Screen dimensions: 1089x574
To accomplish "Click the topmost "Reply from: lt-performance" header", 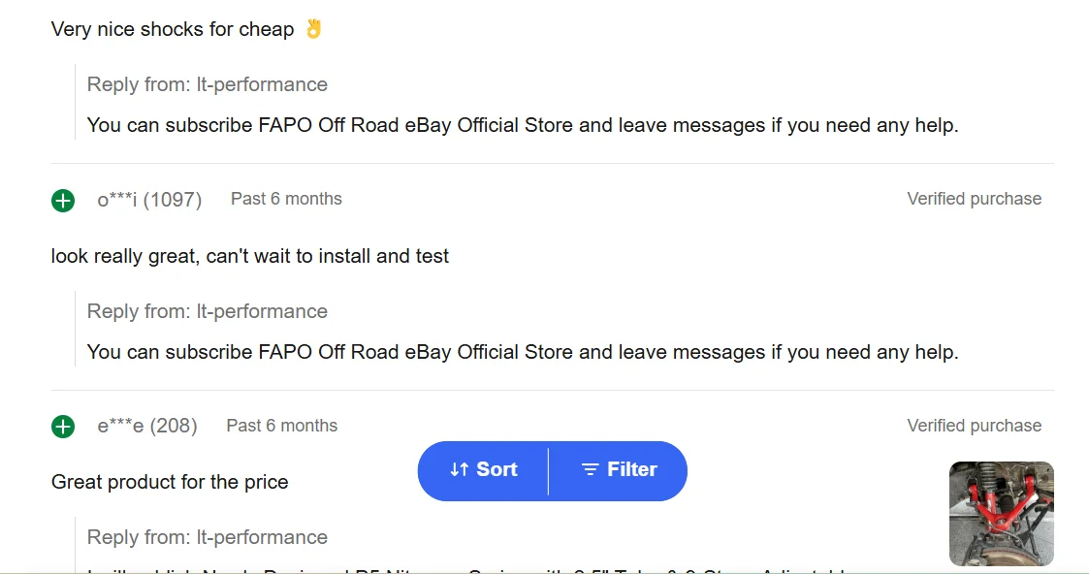I will (208, 84).
